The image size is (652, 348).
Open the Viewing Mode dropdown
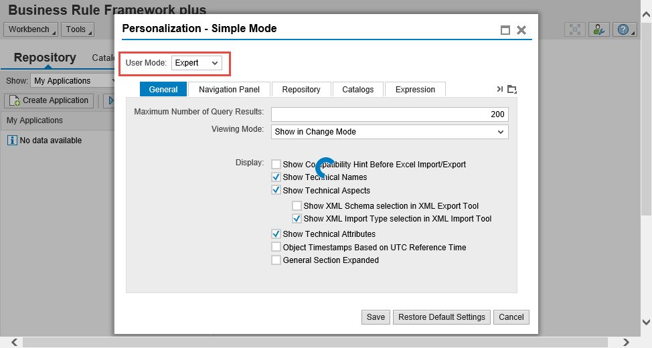[x=390, y=132]
